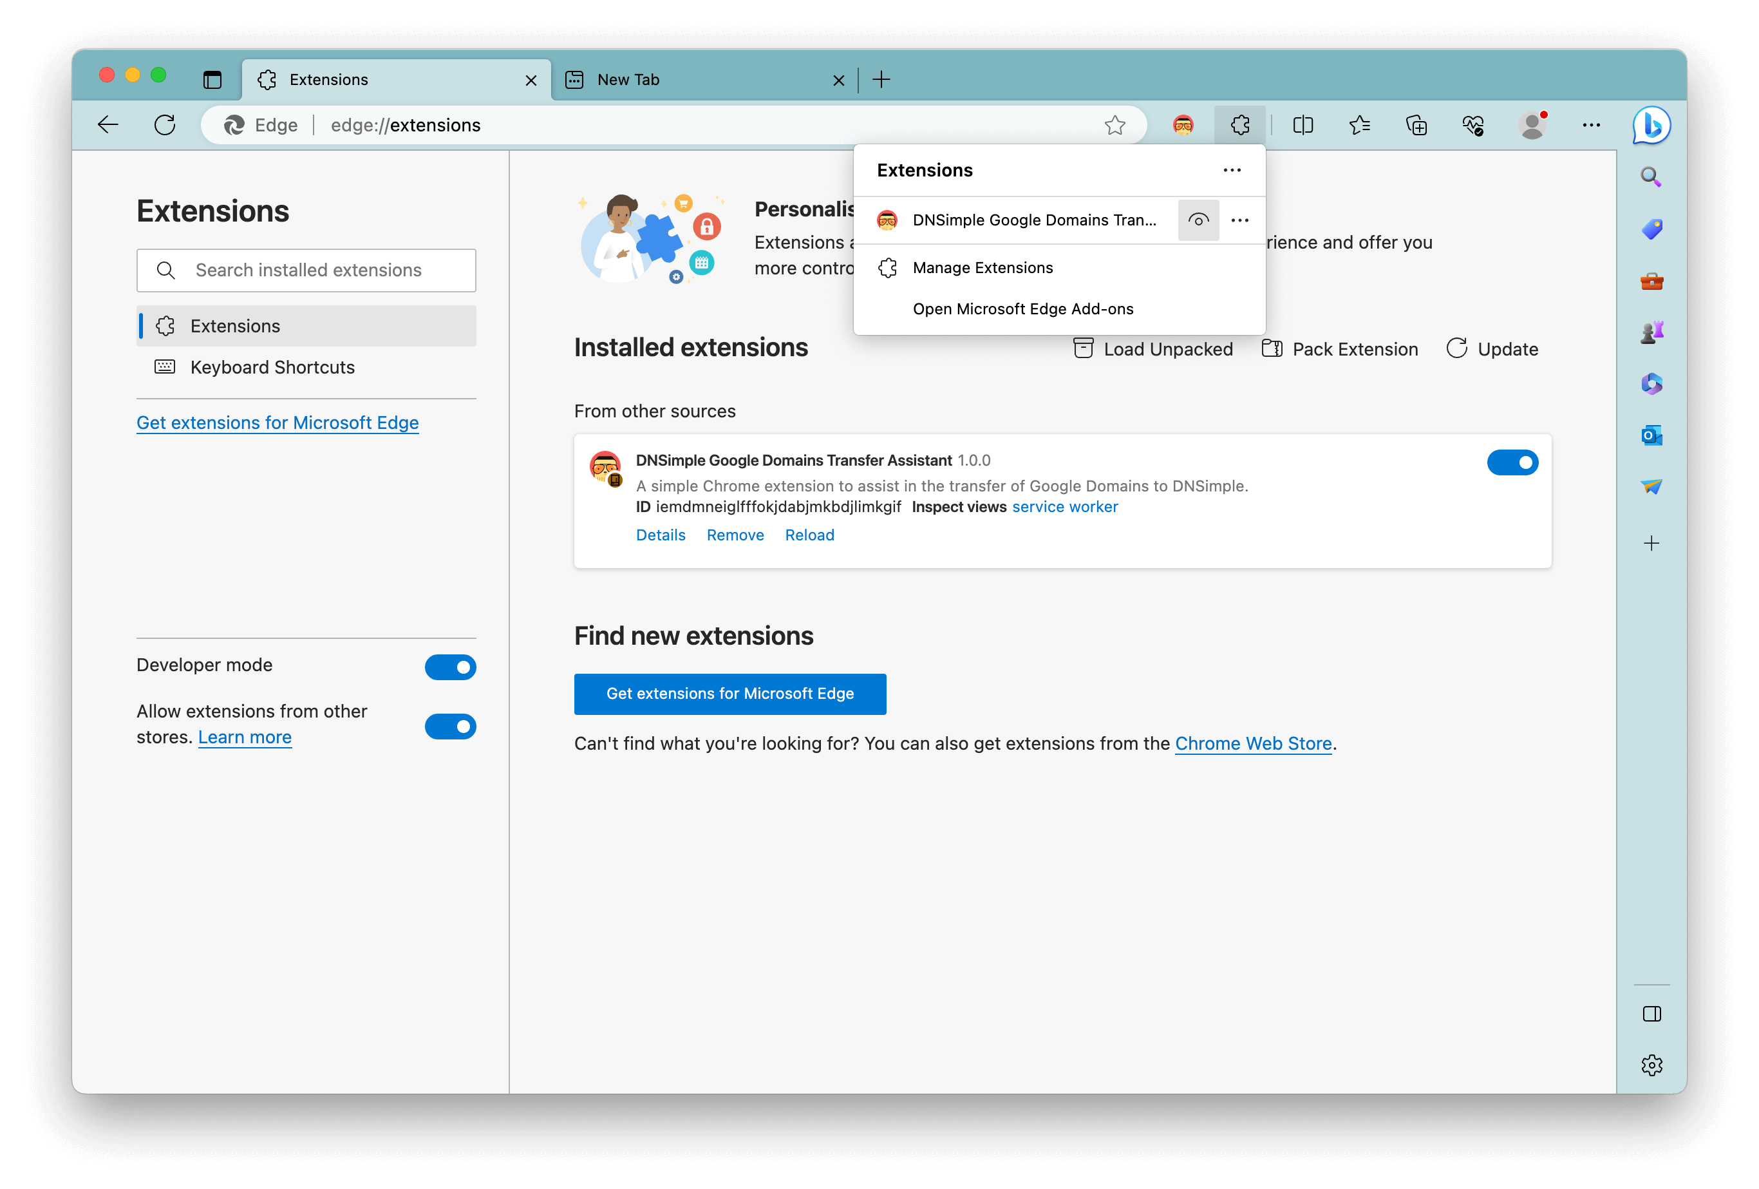Hide DNSimple extension from toolbar (eye icon)
This screenshot has width=1759, height=1189.
[x=1198, y=220]
